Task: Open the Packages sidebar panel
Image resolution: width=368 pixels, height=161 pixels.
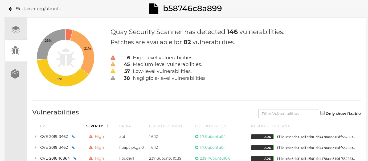Action: 16,74
